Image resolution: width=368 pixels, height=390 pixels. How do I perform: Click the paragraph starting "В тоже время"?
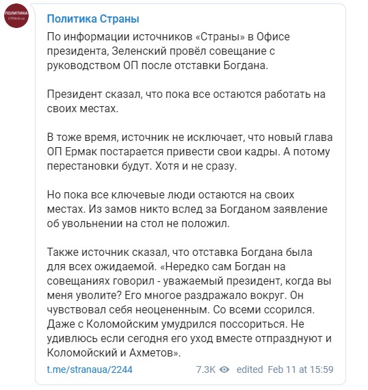pos(189,151)
